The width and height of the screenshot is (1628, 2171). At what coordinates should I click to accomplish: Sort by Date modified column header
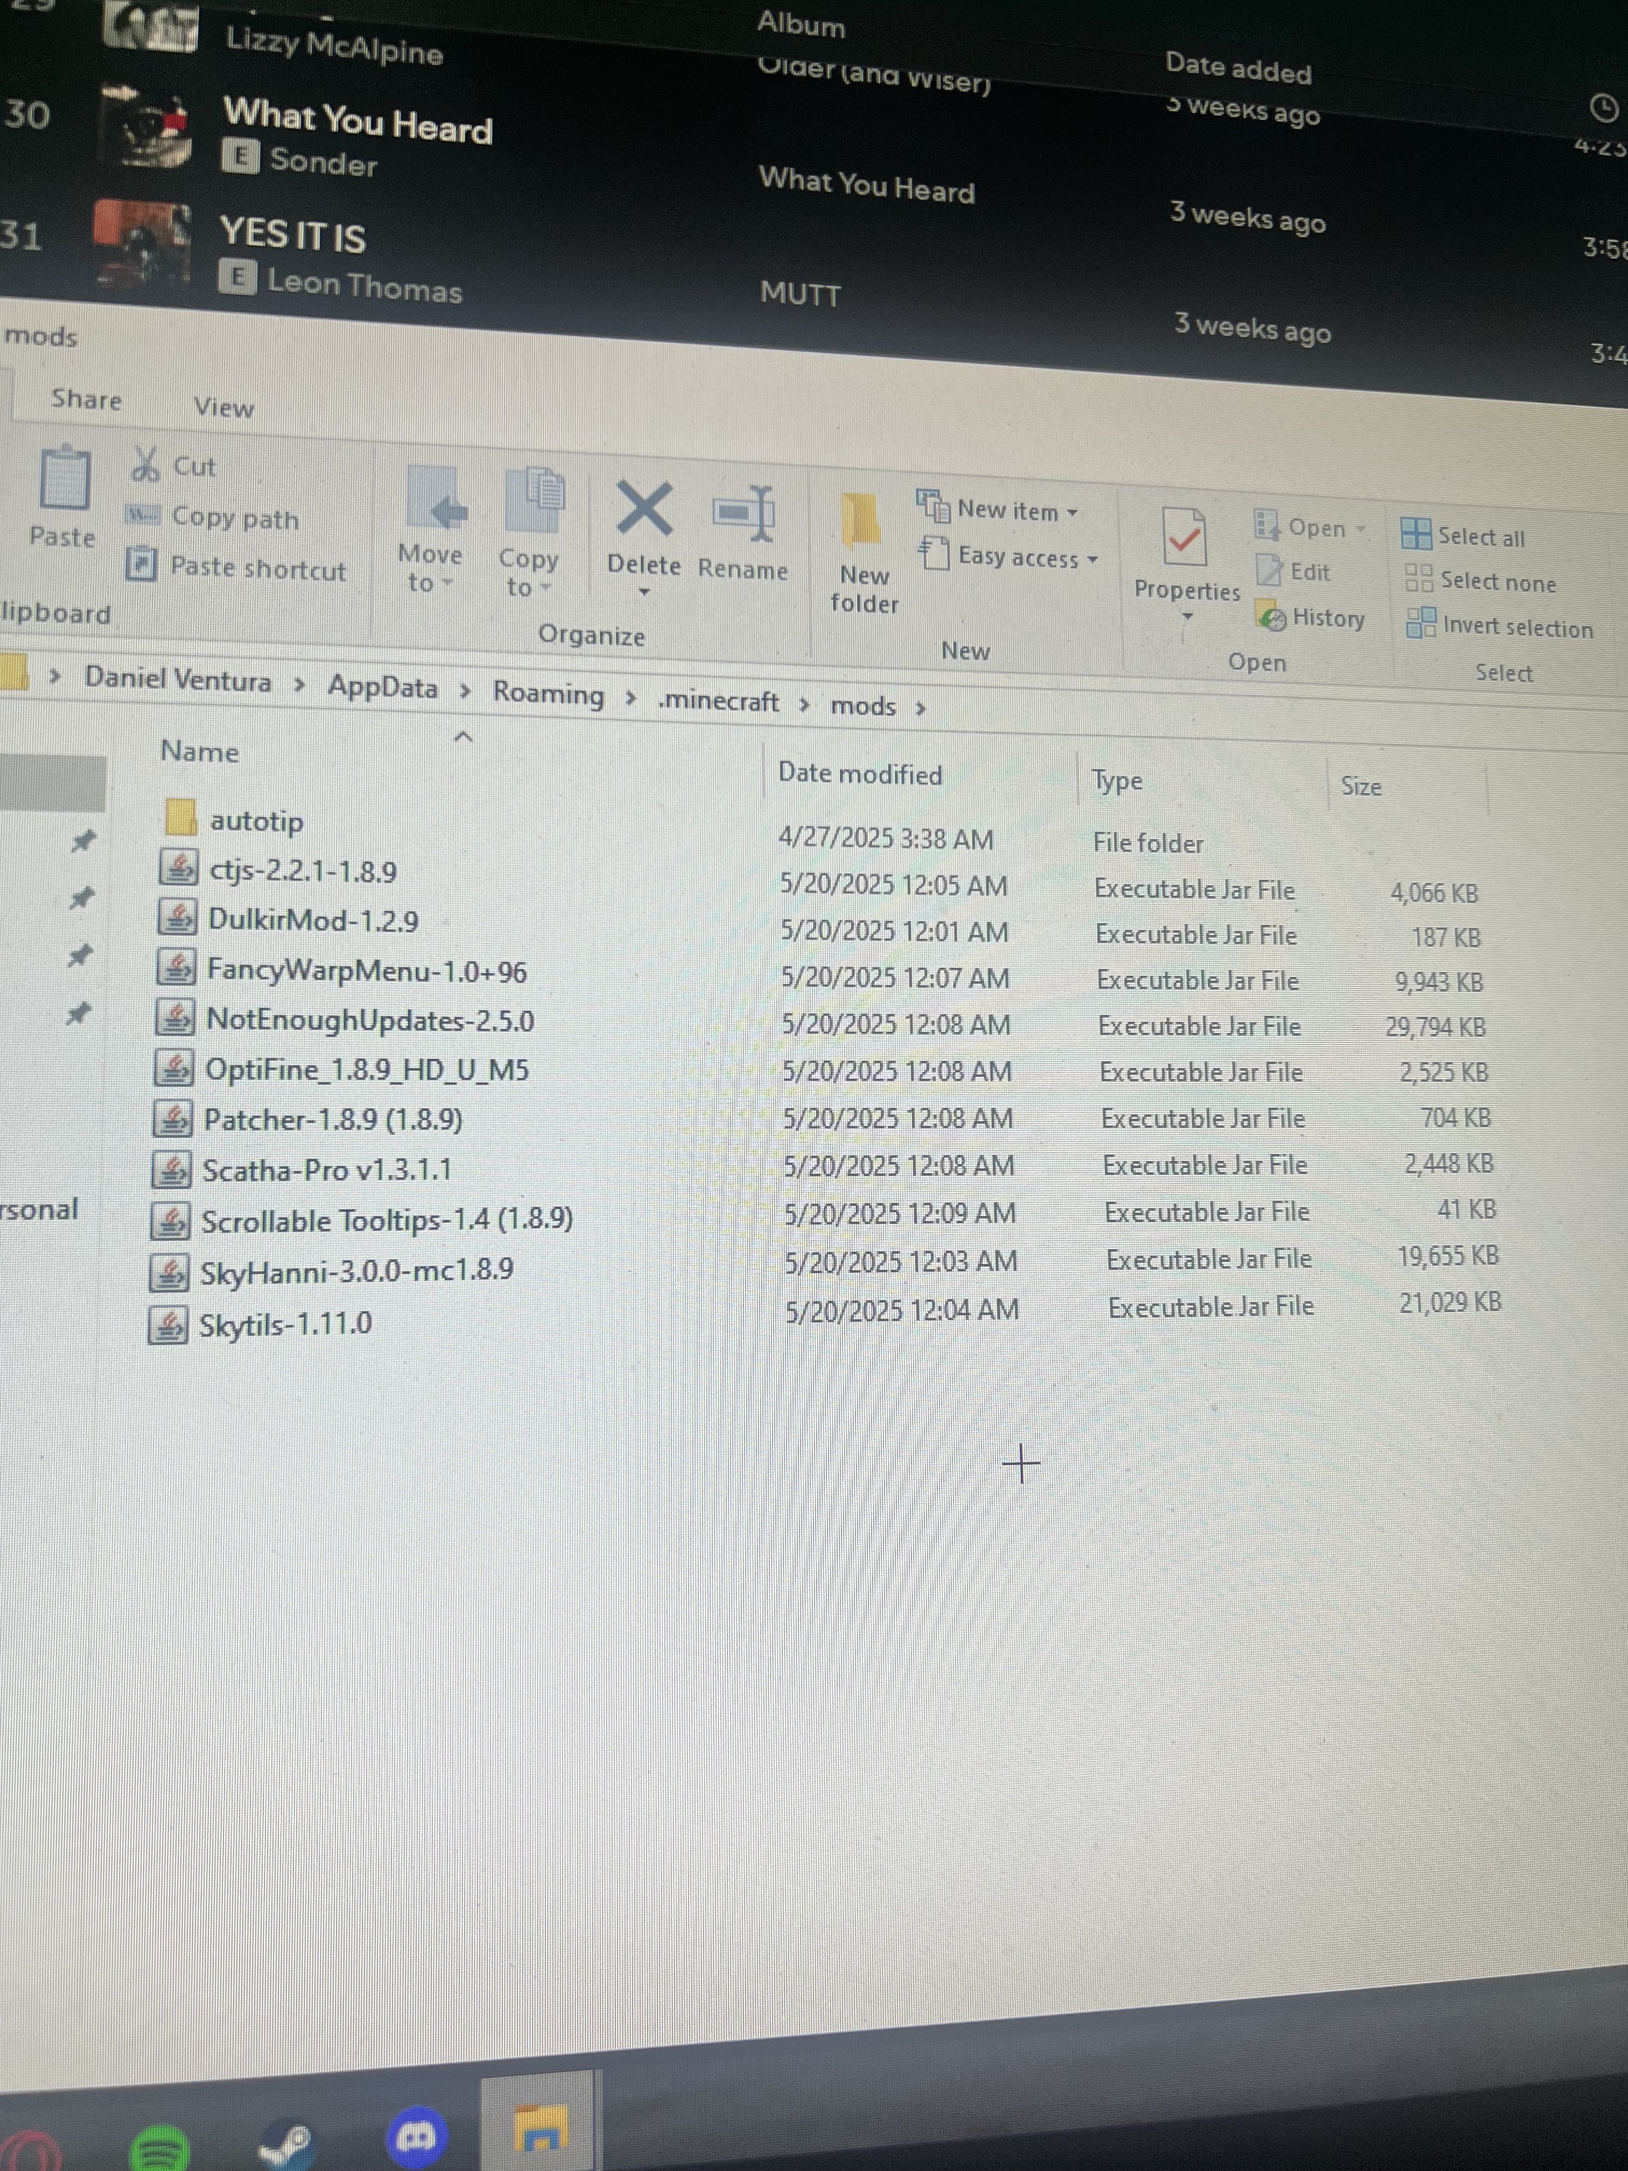[x=860, y=774]
